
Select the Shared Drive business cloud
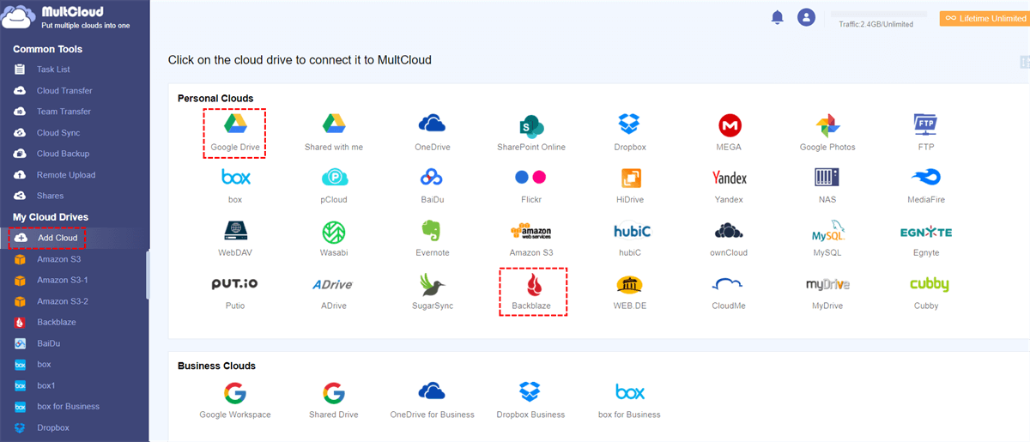334,401
